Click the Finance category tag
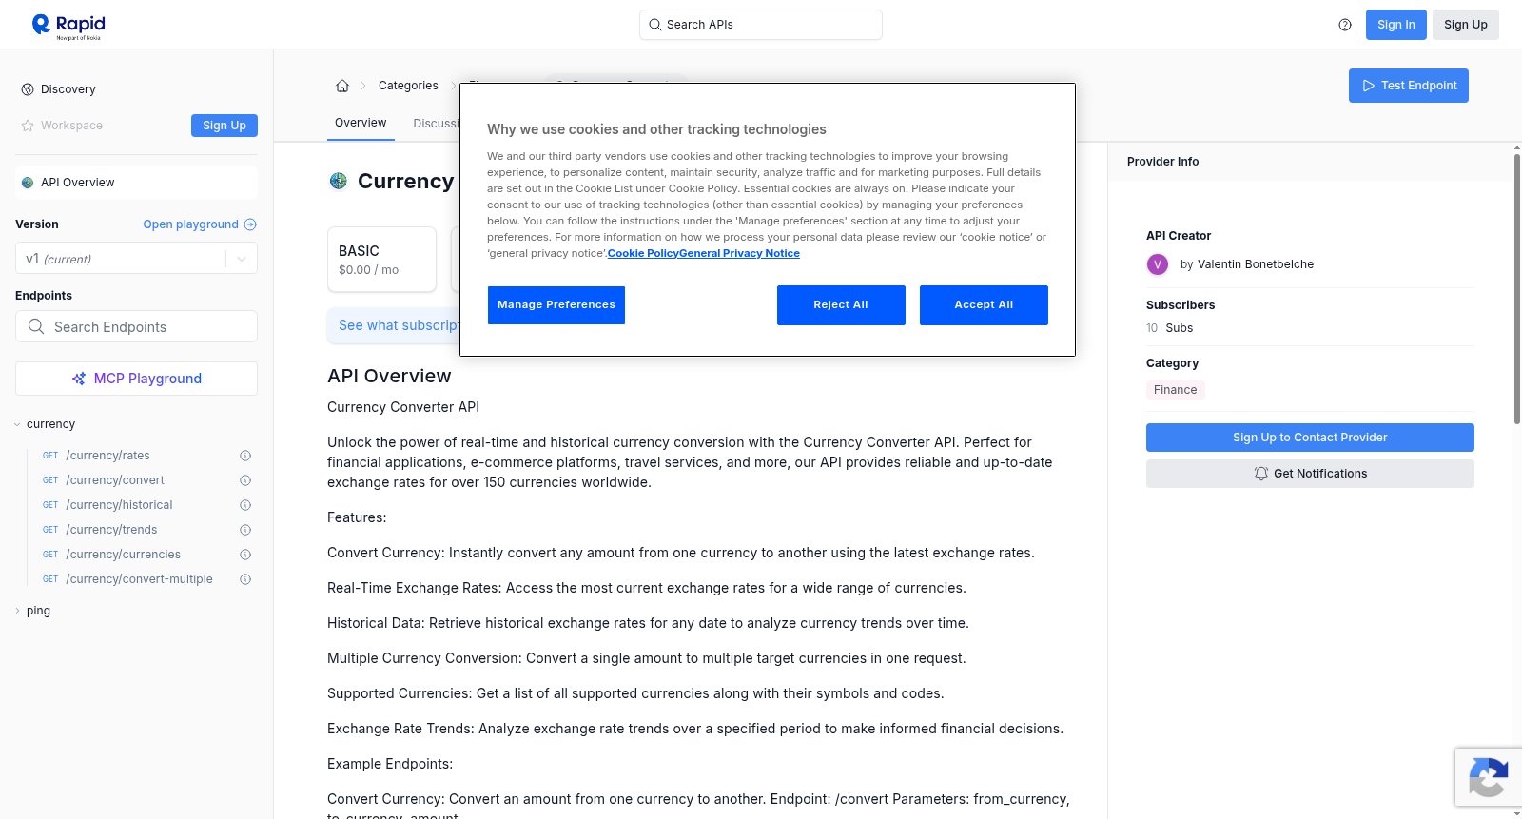1522x819 pixels. tap(1176, 390)
